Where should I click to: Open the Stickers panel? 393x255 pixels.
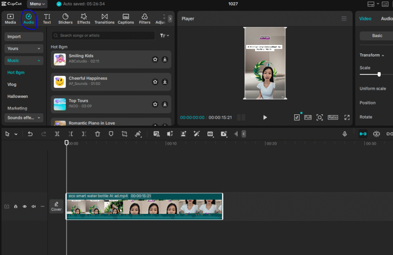65,19
